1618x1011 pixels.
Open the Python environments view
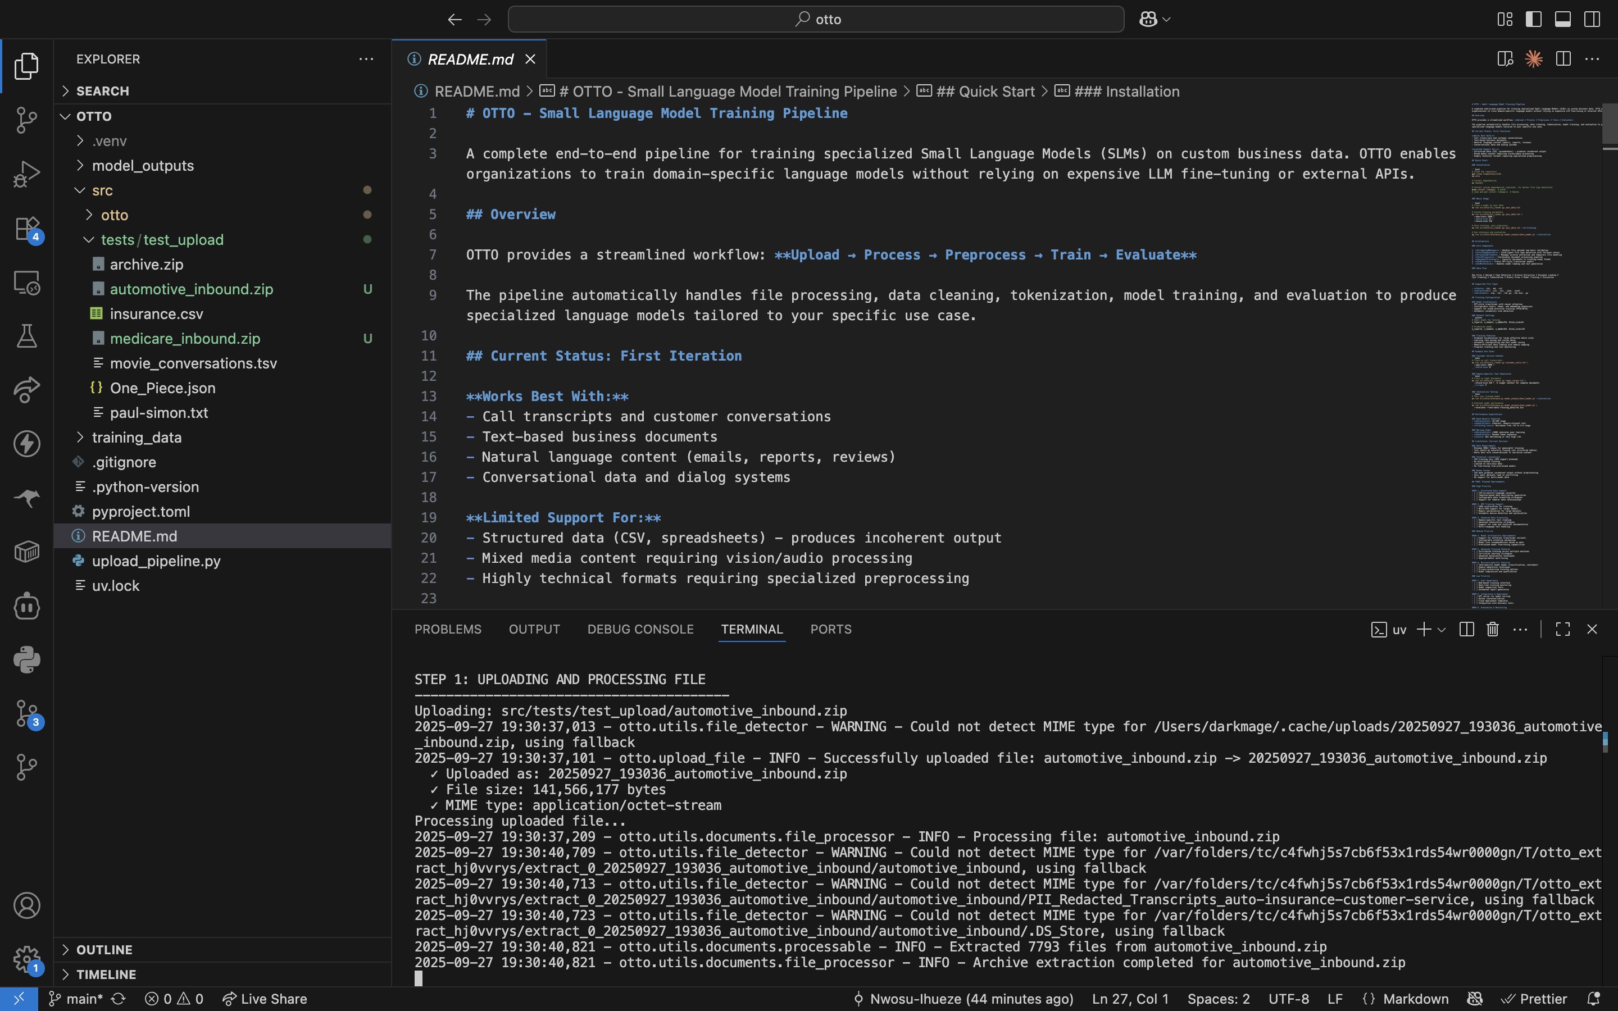click(27, 660)
